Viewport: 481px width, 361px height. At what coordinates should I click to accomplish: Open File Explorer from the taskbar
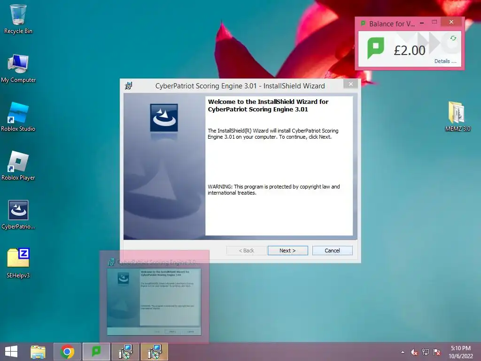[38, 352]
